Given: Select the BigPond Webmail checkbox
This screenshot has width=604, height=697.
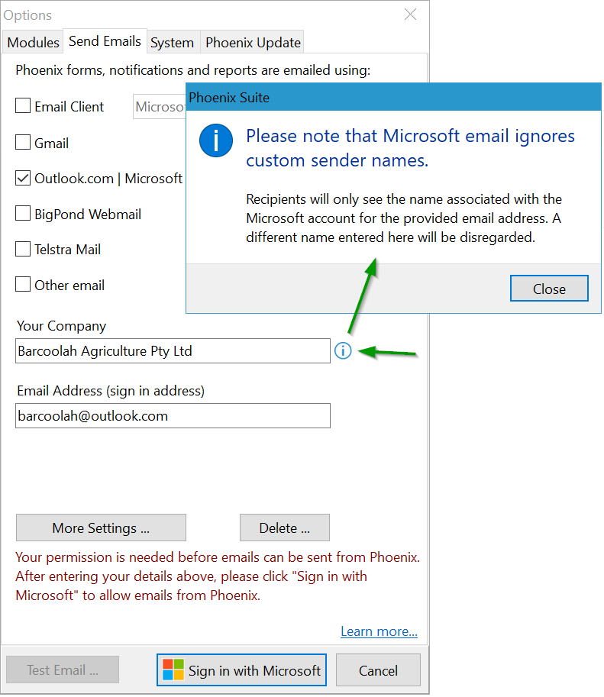Looking at the screenshot, I should [23, 213].
